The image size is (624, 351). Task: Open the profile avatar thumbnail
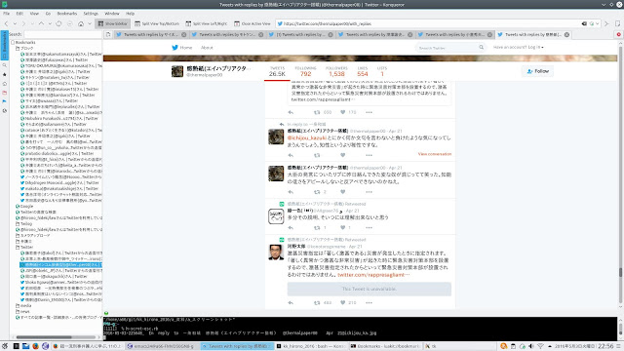pyautogui.click(x=177, y=71)
